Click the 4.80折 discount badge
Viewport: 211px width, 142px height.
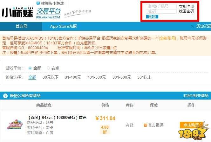coord(105,130)
